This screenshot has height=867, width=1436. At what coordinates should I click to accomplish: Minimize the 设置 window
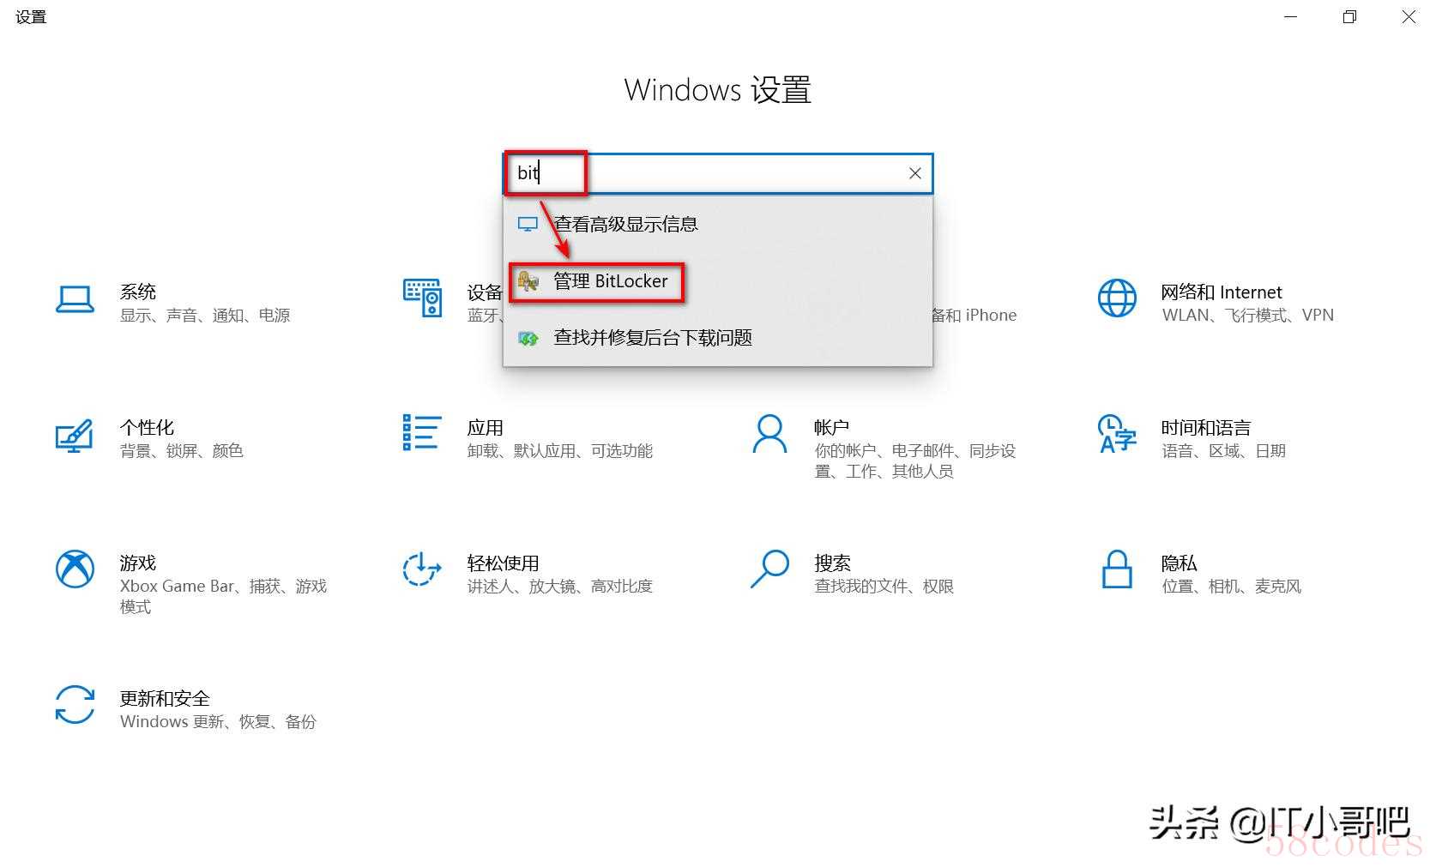[x=1291, y=17]
